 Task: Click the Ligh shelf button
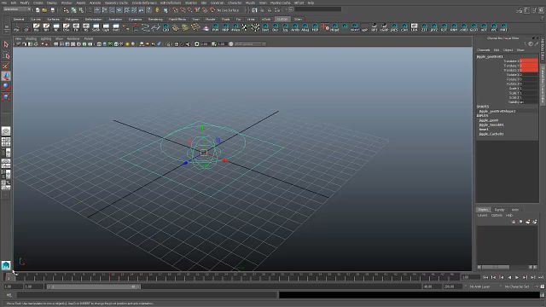[x=106, y=27]
